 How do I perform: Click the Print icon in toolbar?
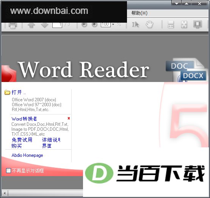tap(13, 25)
